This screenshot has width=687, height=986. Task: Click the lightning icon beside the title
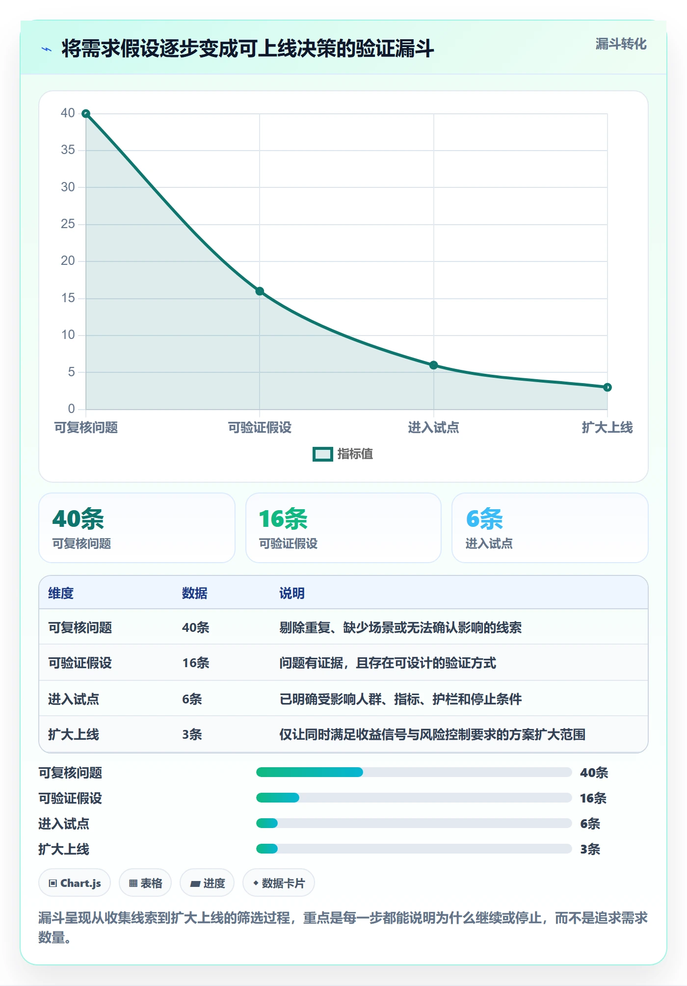point(47,49)
